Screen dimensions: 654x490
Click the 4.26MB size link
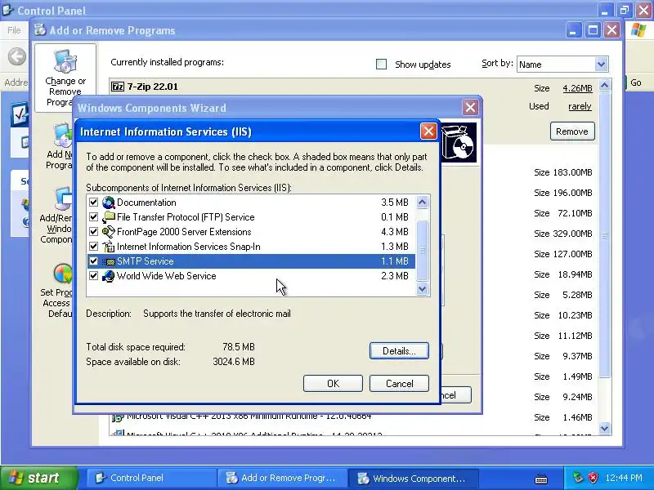point(577,88)
